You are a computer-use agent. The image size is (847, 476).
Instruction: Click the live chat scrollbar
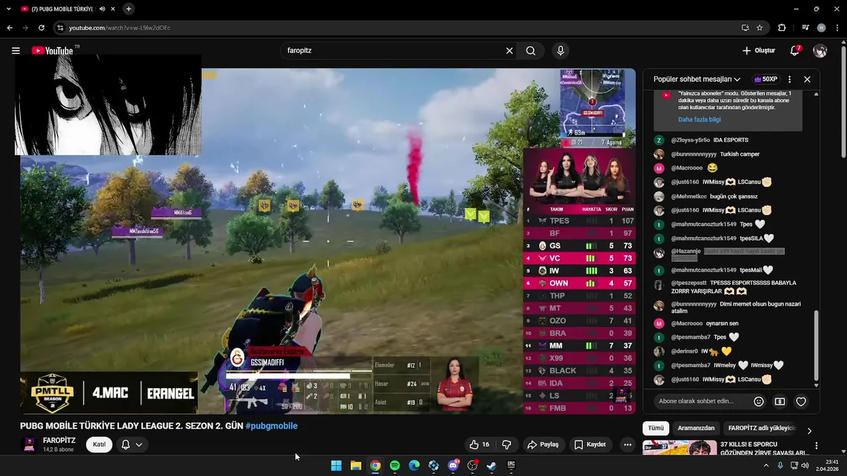pyautogui.click(x=816, y=346)
